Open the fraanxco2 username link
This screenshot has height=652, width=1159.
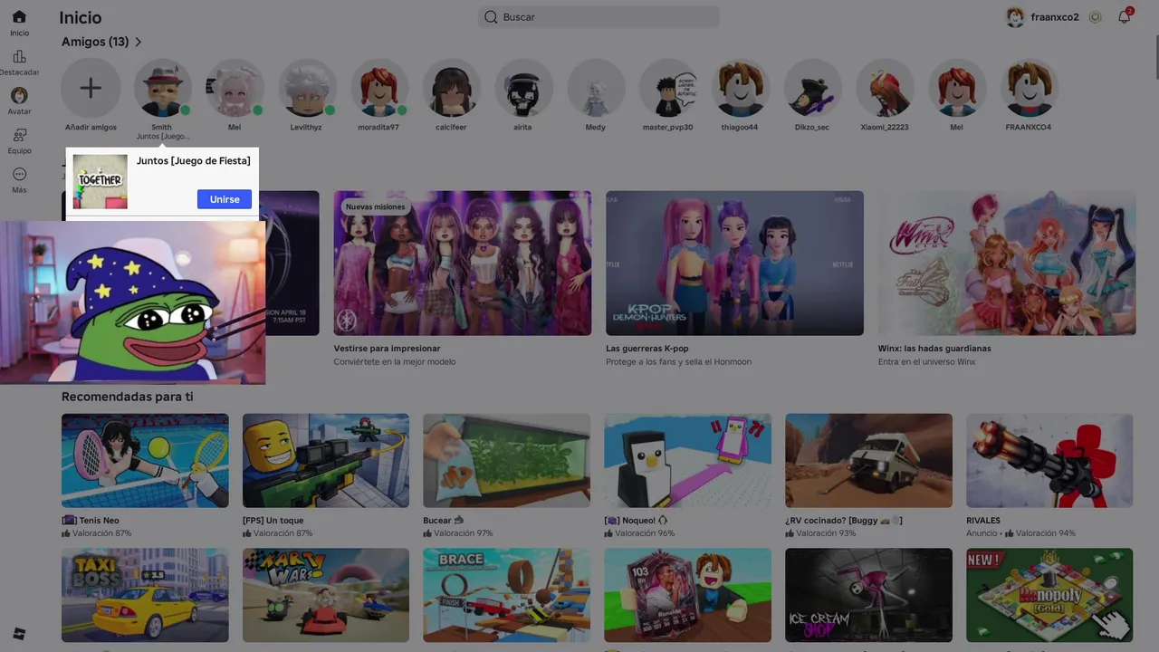[x=1055, y=17]
